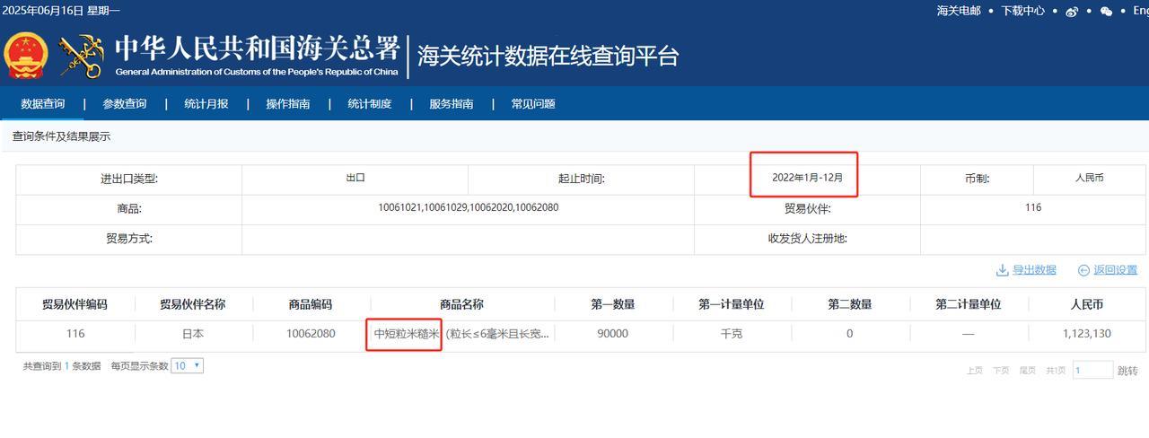Image resolution: width=1149 pixels, height=438 pixels.
Task: Click the 第一数量 column header
Action: pyautogui.click(x=612, y=304)
